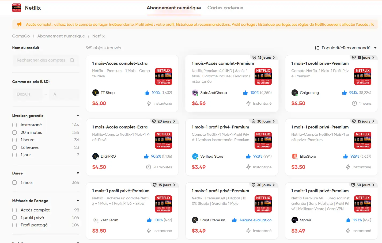Check the 1 heure delivery filter

pyautogui.click(x=14, y=140)
